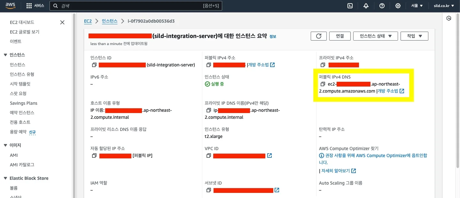
Task: Open '자세히 알아보기' link
Action: coord(338,171)
